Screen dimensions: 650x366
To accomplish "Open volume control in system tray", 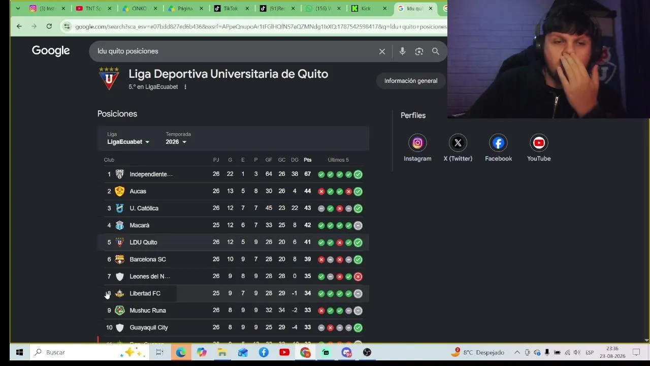I will [x=576, y=352].
